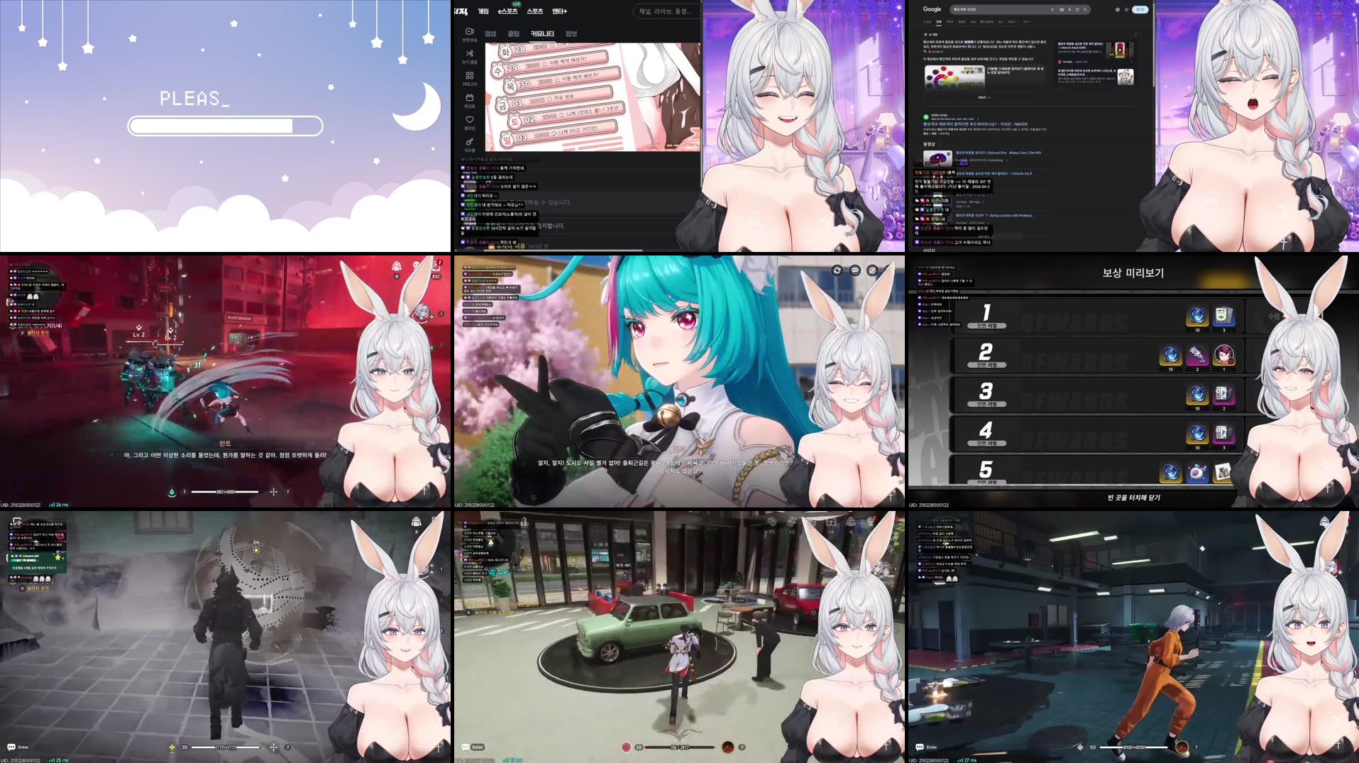Open 편성표 calendar icon in Chzzk sidebar

point(469,98)
